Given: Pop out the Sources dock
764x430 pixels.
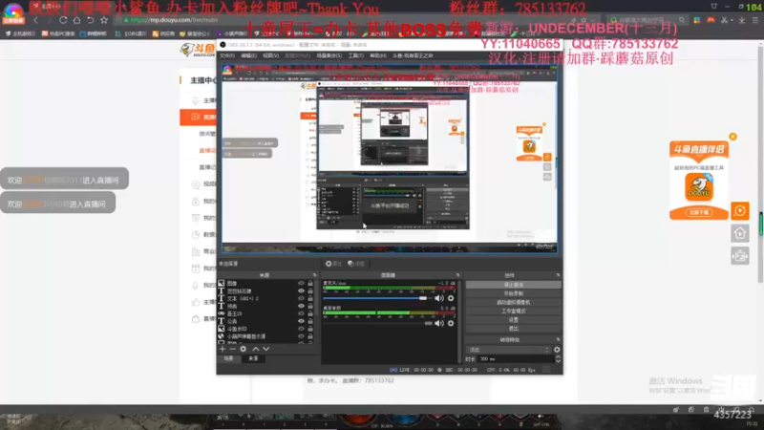Looking at the screenshot, I should click(314, 275).
